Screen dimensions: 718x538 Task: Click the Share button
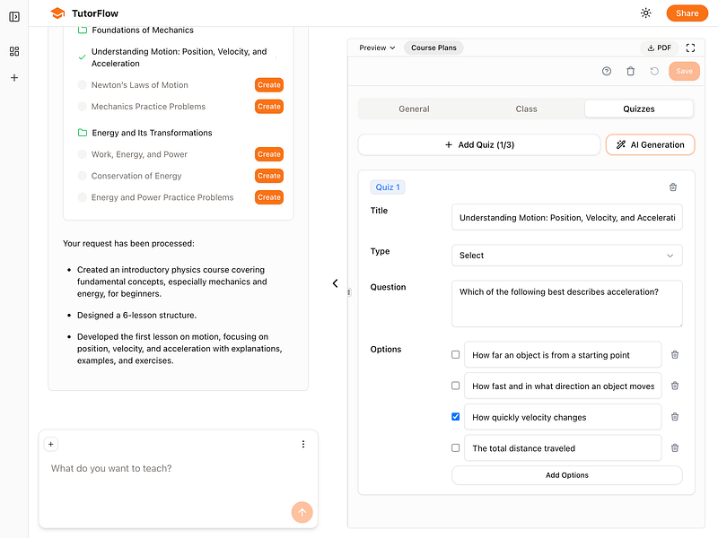coord(687,13)
